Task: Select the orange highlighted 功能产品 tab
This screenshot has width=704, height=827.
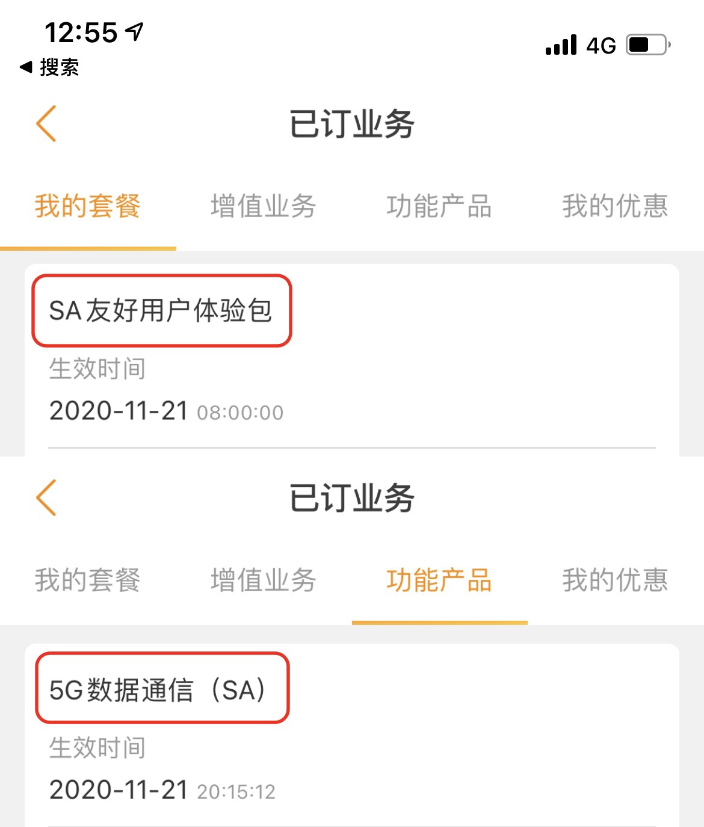Action: click(x=439, y=580)
